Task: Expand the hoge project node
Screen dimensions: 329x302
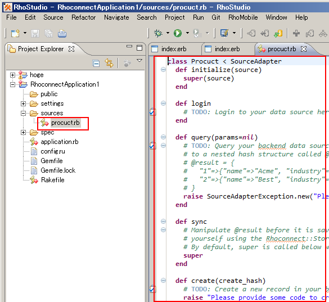Action: point(12,75)
